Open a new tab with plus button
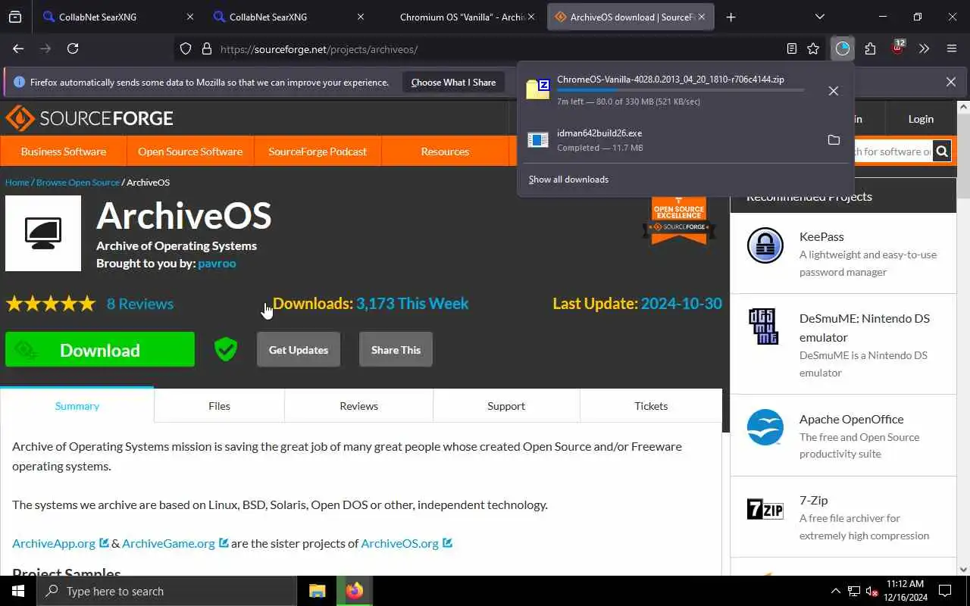 pos(731,17)
